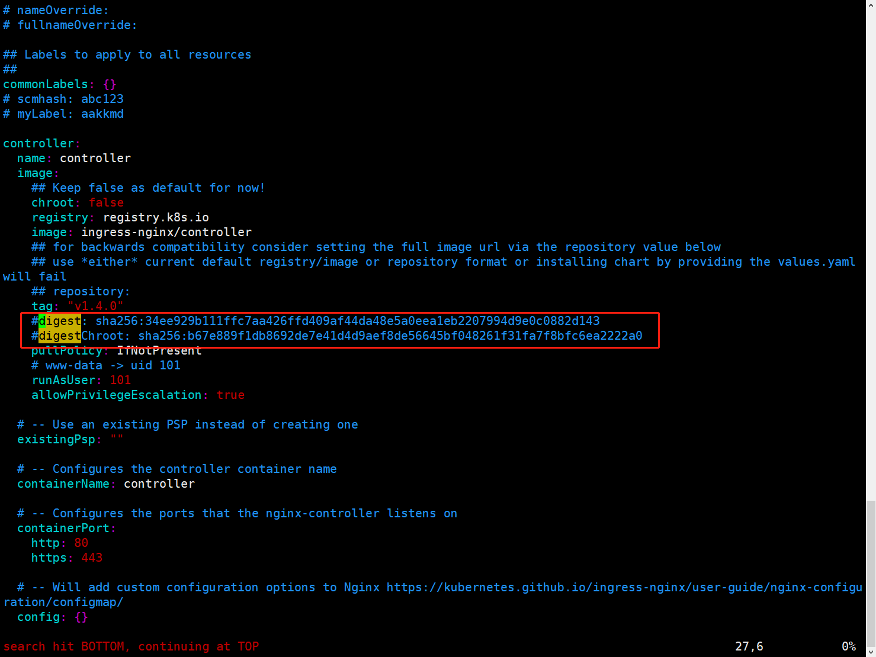Click the 'search hit BOTTOM' status message
Screen dimensions: 876x657
[131, 646]
